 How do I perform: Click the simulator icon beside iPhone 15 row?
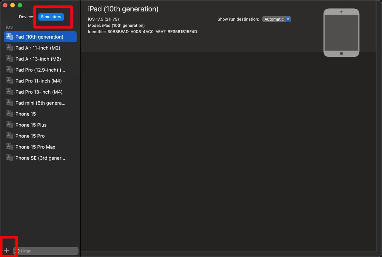tap(9, 114)
